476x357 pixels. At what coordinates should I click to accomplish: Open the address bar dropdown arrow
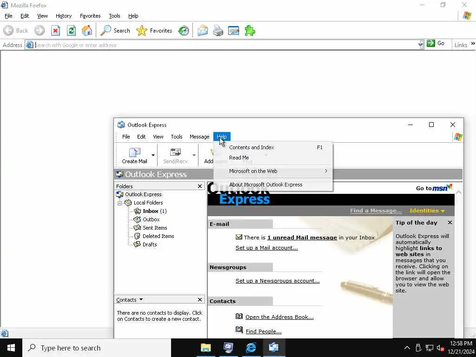click(x=421, y=45)
